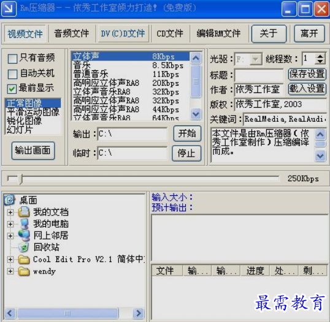Viewport: 330px width, 322px height.
Task: Click the 输出 path input field
Action: pos(132,134)
